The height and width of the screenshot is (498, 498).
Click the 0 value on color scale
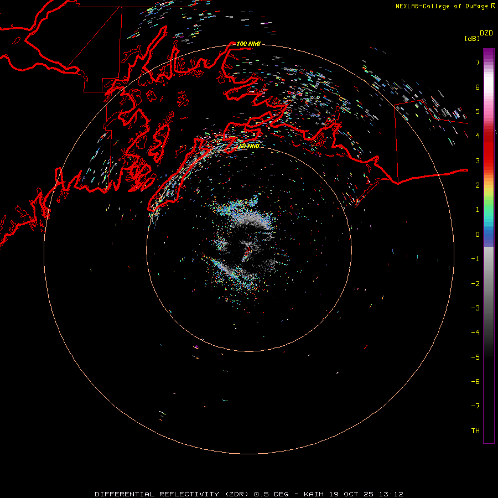478,235
